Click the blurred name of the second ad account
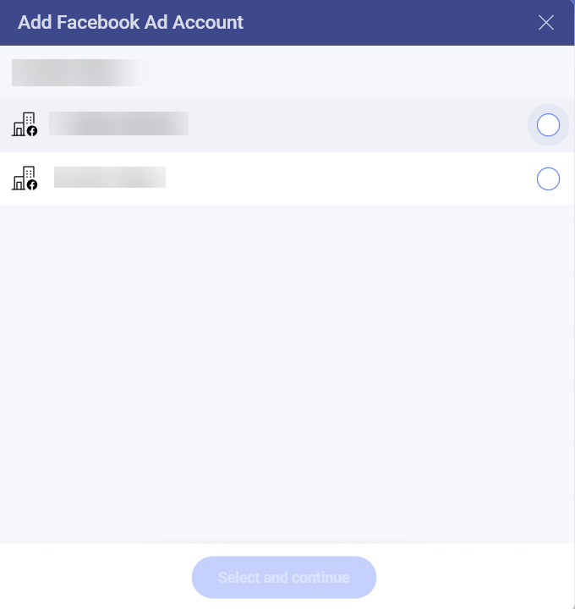Image resolution: width=575 pixels, height=609 pixels. pos(110,177)
